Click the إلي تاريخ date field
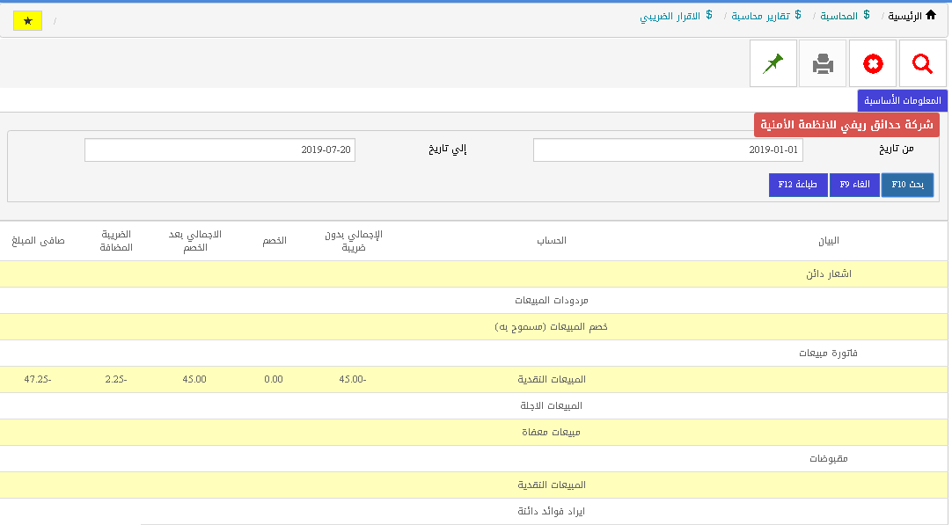Viewport: 952px width, 525px height. [x=220, y=150]
